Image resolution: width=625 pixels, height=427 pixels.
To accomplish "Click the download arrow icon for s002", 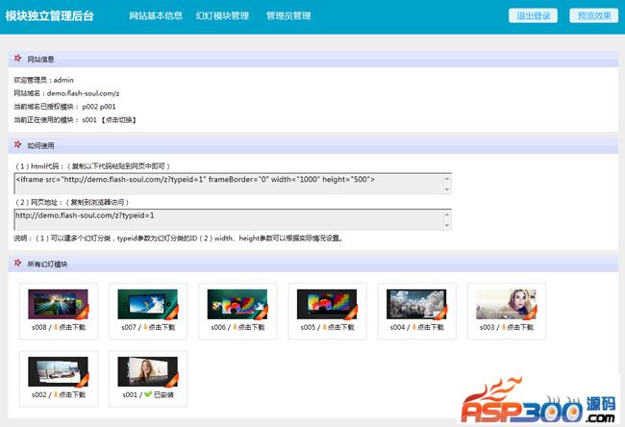I will tap(54, 395).
